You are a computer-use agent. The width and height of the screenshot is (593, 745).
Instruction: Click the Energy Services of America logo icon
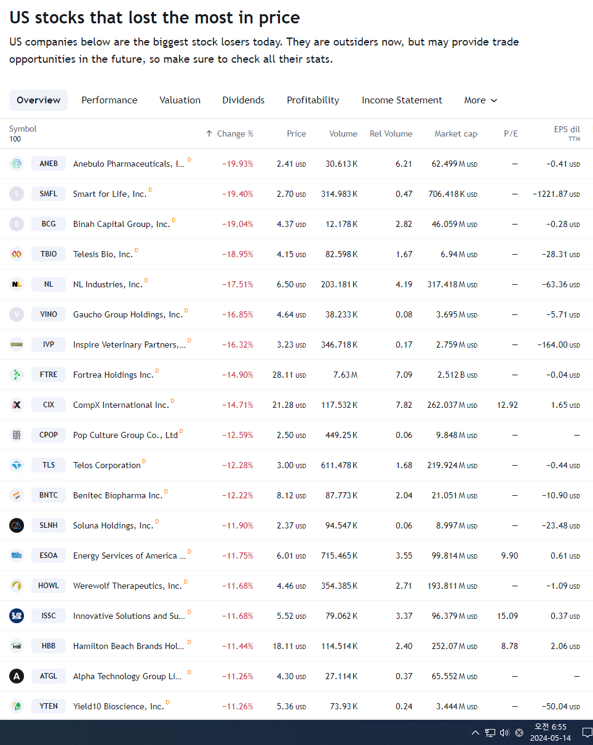pyautogui.click(x=17, y=556)
